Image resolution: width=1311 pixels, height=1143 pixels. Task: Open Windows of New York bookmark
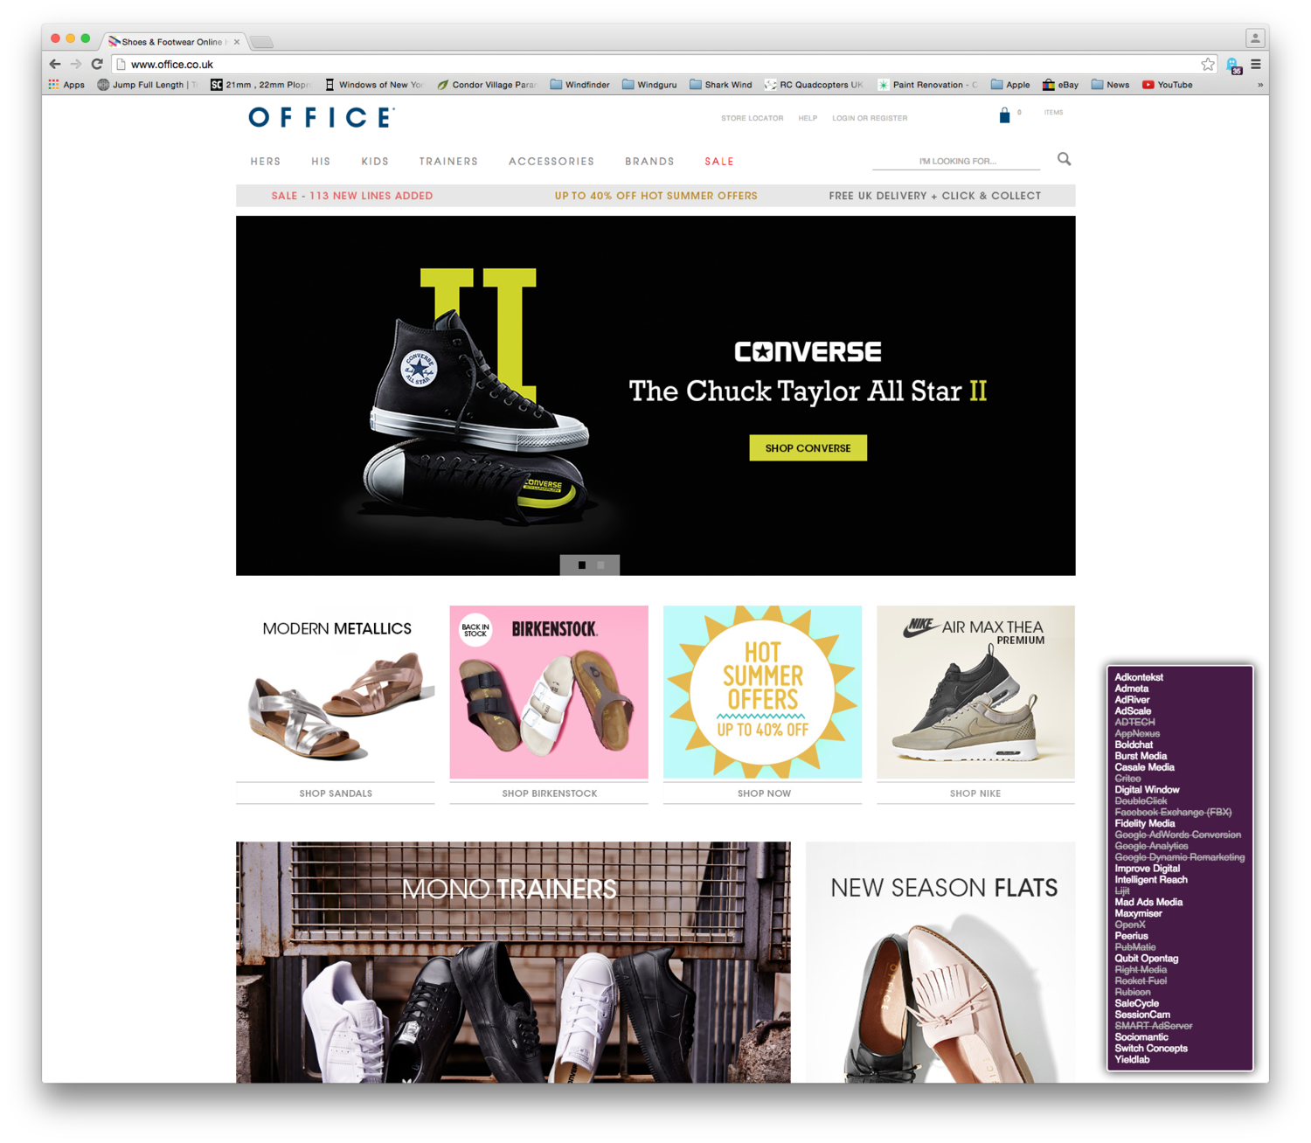(373, 85)
